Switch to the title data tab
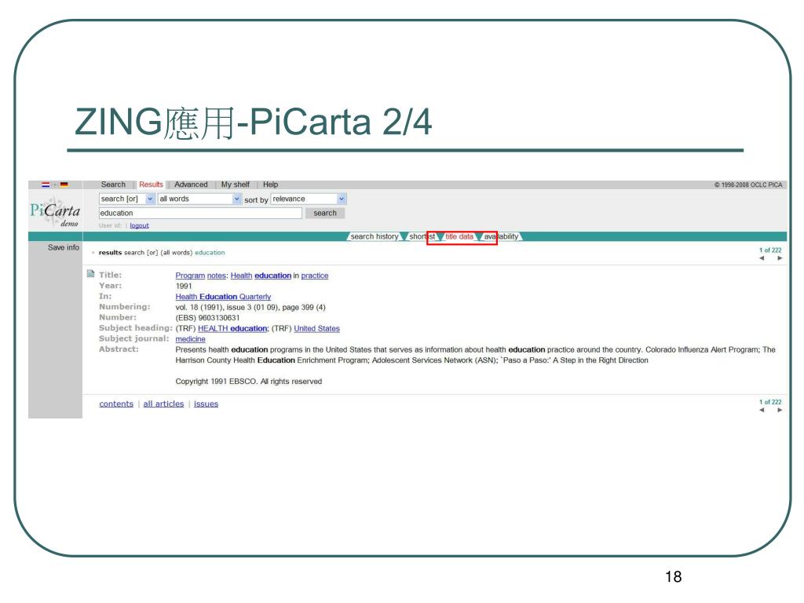The image size is (804, 603). 459,236
